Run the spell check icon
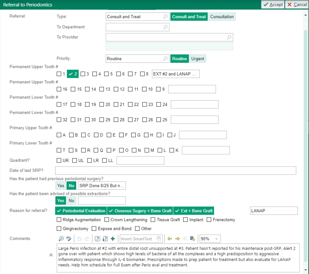The width and height of the screenshot is (309, 274). [x=68, y=239]
